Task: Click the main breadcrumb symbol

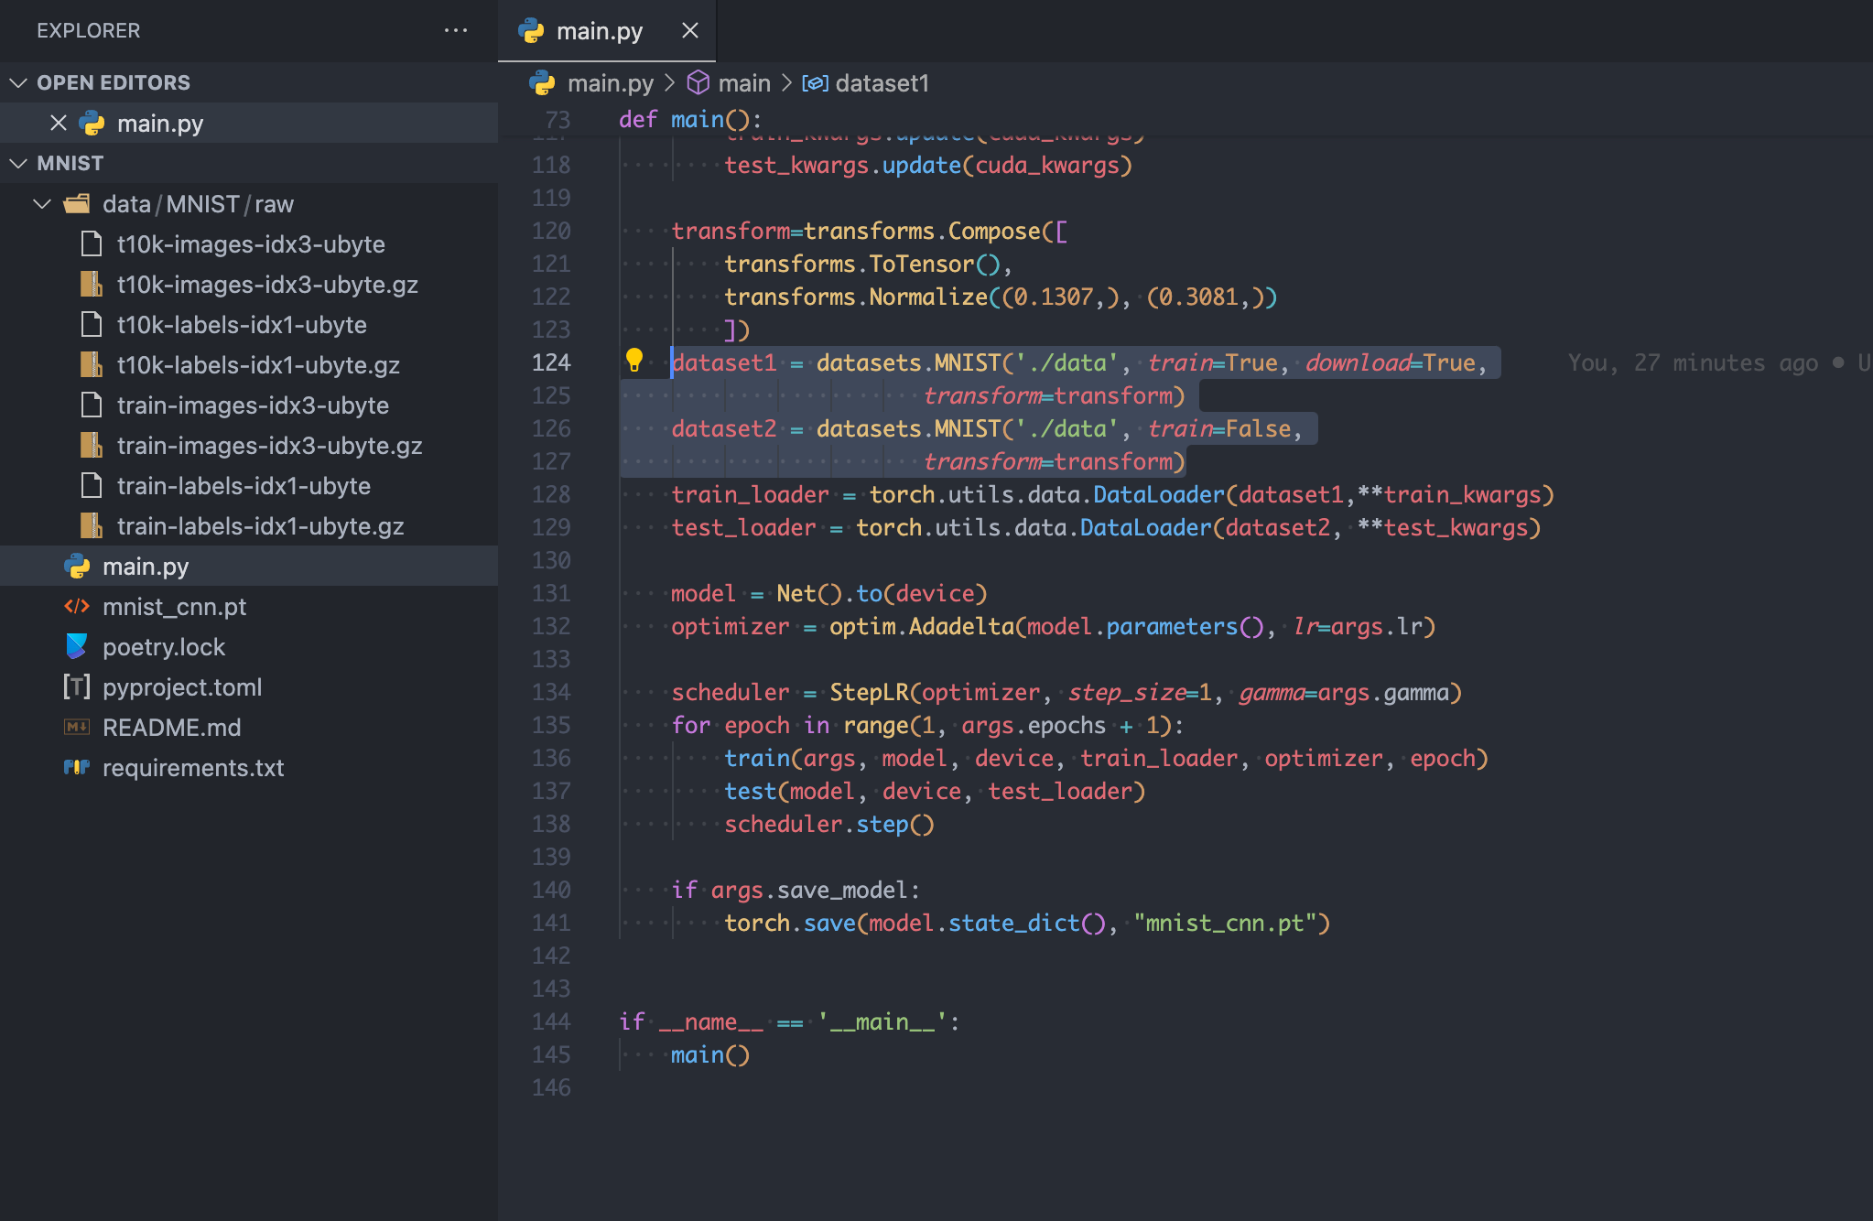Action: (743, 83)
